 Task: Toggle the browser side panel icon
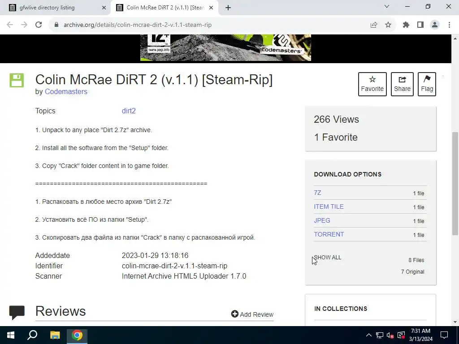point(420,25)
